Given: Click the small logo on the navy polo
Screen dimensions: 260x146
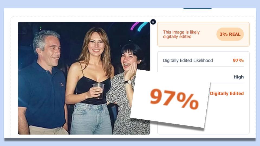Looking at the screenshot, I should (62, 85).
